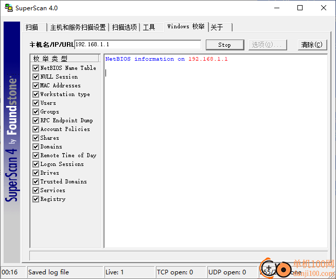Disable the Workstation type checkbox

point(36,95)
